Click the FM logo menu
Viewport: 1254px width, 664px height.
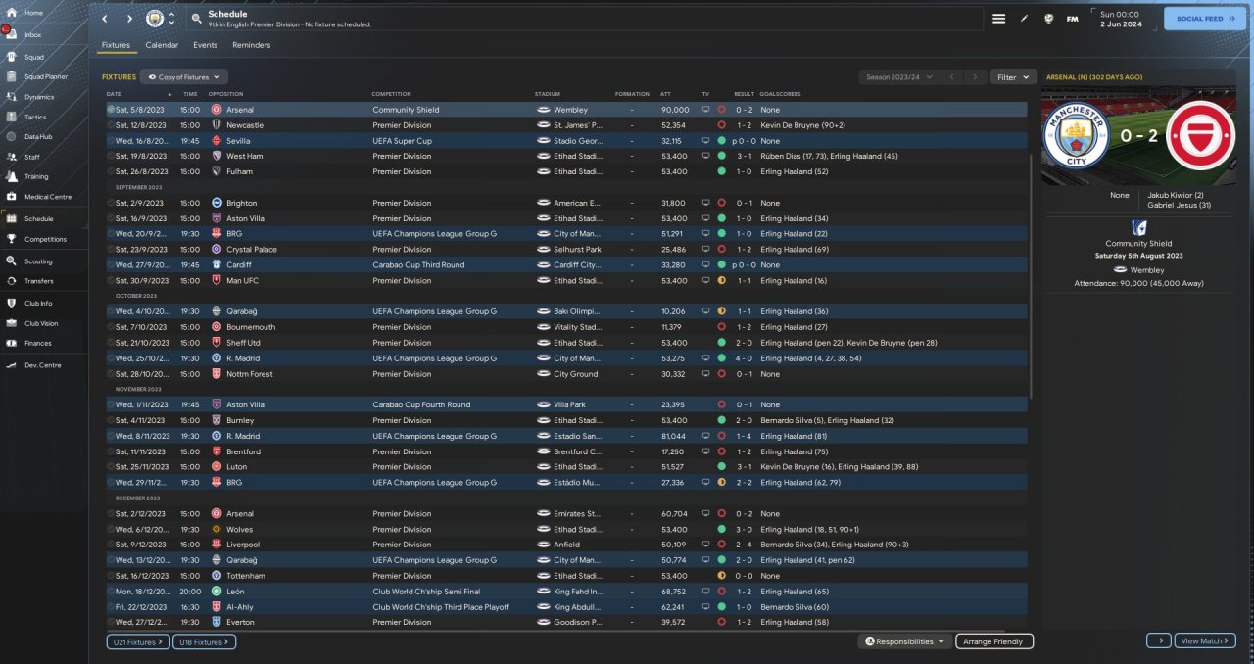click(x=1072, y=19)
